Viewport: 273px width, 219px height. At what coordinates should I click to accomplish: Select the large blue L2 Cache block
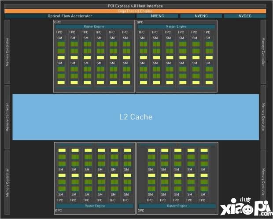point(136,117)
